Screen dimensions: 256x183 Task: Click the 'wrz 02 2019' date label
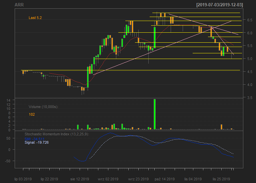click(108, 179)
